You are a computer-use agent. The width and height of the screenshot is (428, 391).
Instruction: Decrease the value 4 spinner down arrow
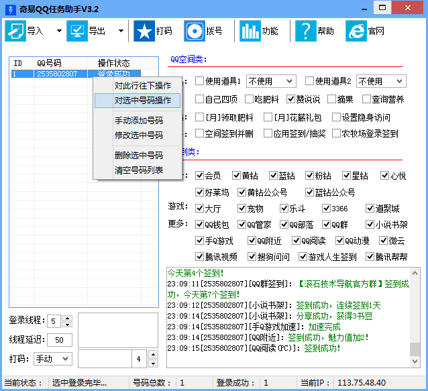(153, 364)
